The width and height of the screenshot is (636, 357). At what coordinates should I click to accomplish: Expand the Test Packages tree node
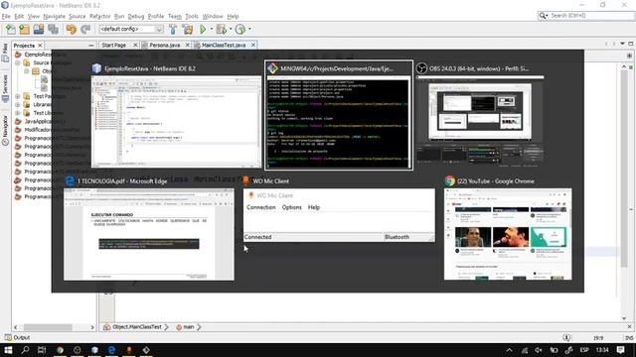coord(18,96)
